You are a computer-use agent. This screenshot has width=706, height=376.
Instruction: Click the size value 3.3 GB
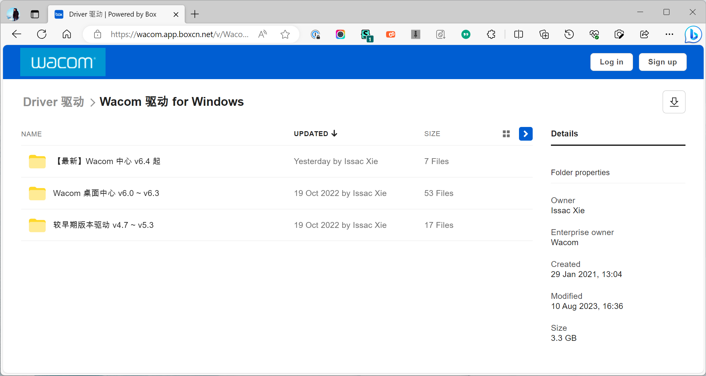564,338
